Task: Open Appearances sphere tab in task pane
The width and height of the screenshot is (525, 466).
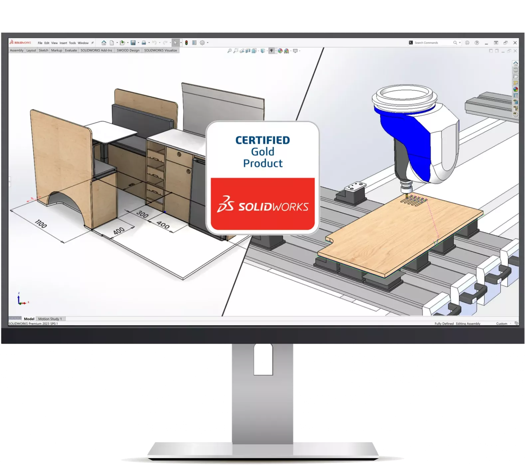Action: [515, 89]
